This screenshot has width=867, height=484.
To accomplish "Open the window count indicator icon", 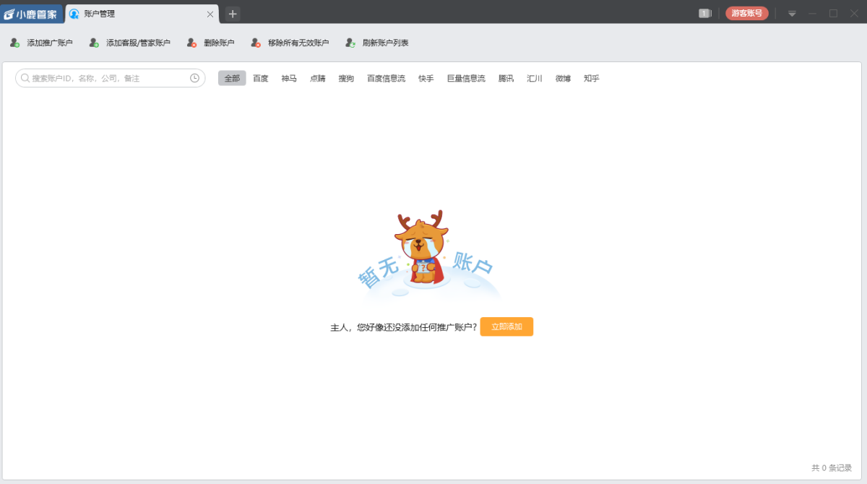I will coord(705,13).
